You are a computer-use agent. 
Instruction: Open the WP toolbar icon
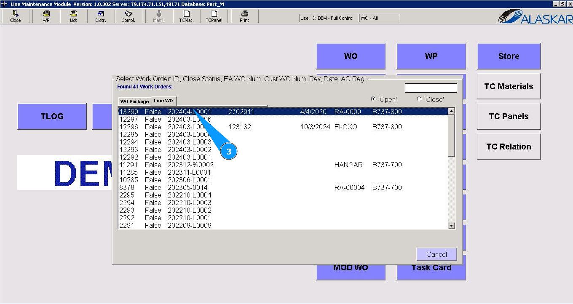46,16
